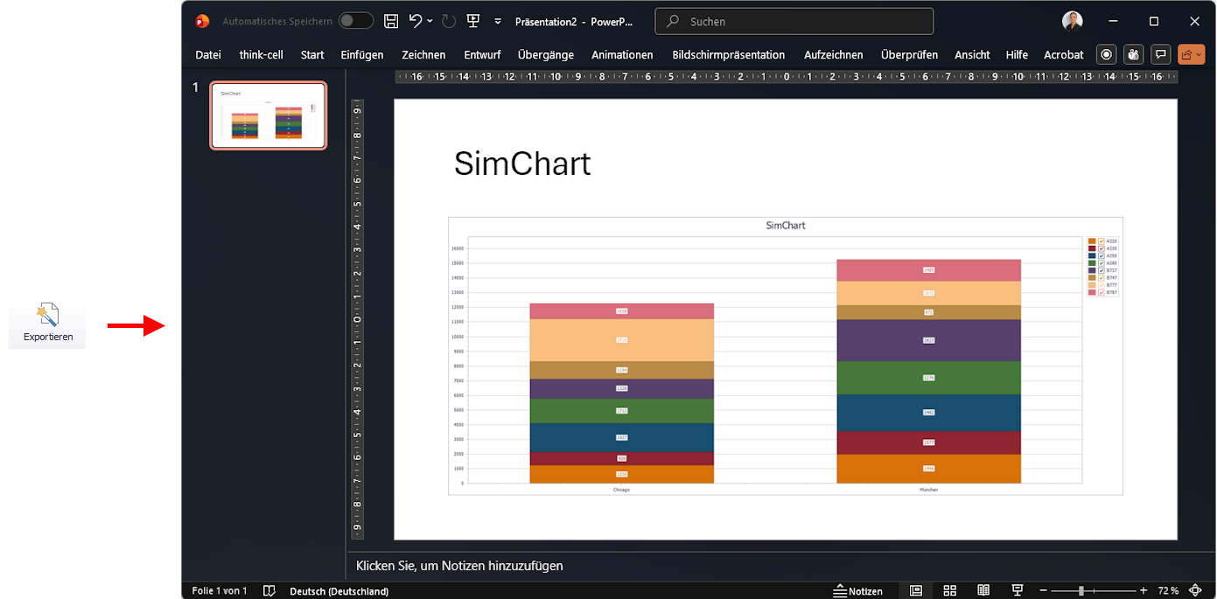Switch to the think-cell ribbon tab
This screenshot has height=599, width=1217.
click(261, 54)
